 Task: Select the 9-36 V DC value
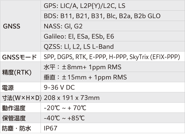point(59,88)
